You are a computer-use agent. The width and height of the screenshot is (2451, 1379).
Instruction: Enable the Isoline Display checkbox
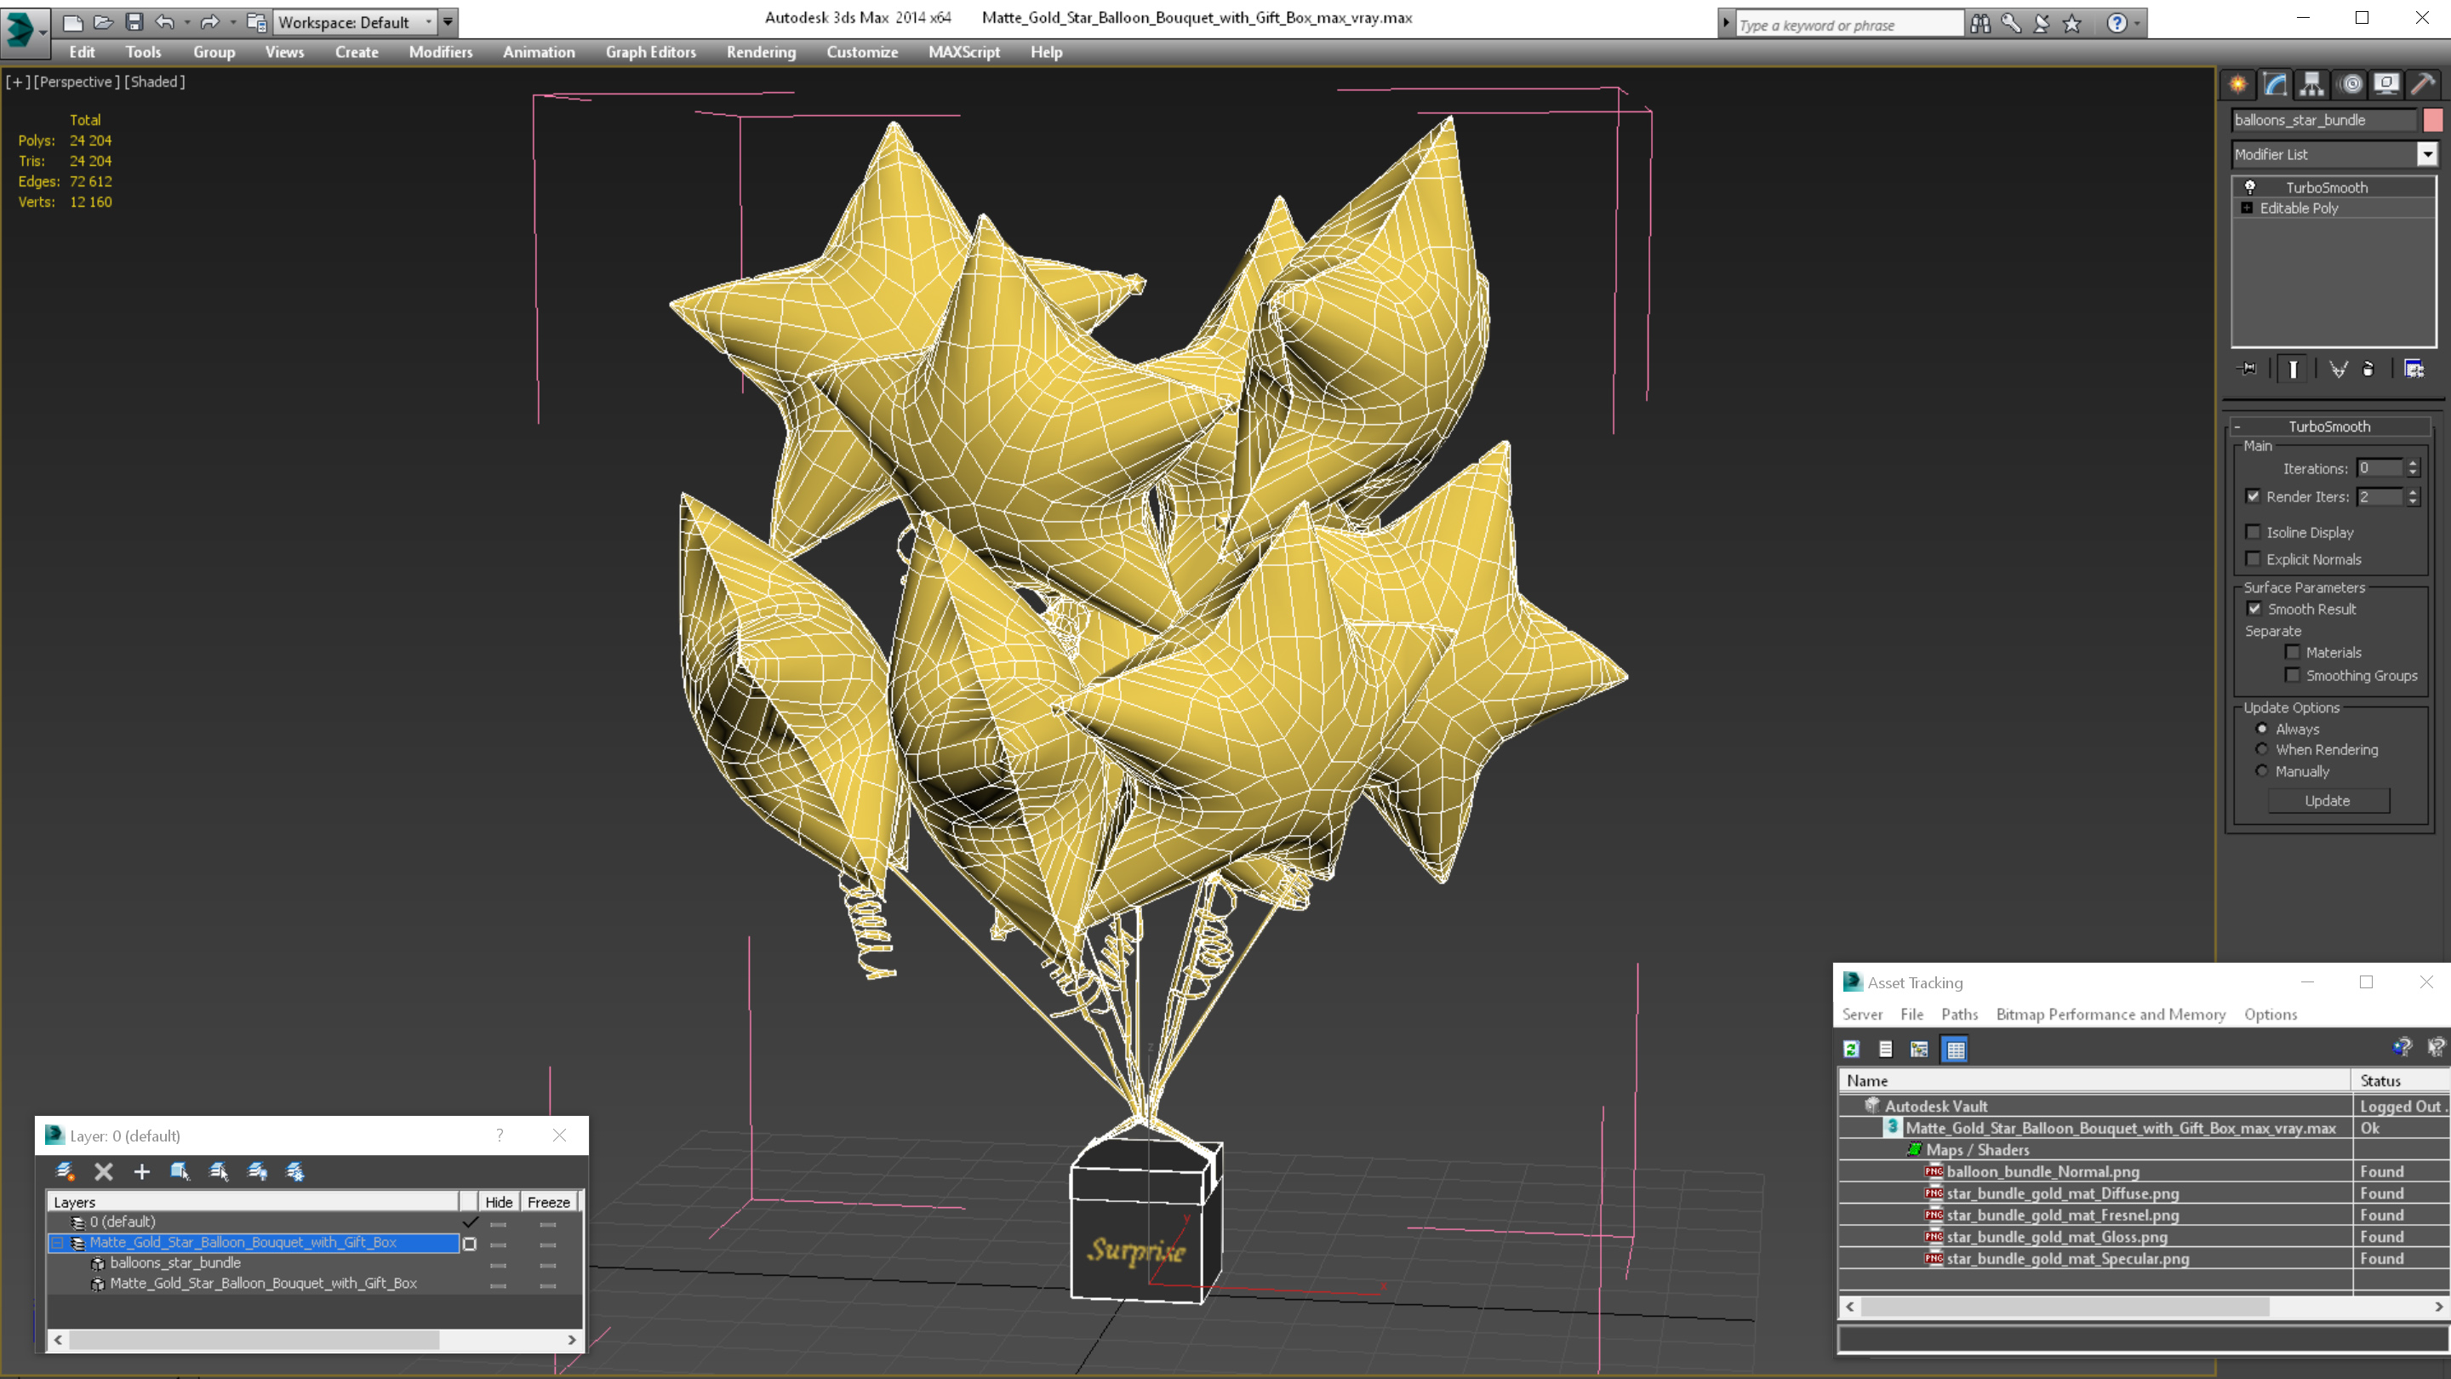[x=2253, y=532]
